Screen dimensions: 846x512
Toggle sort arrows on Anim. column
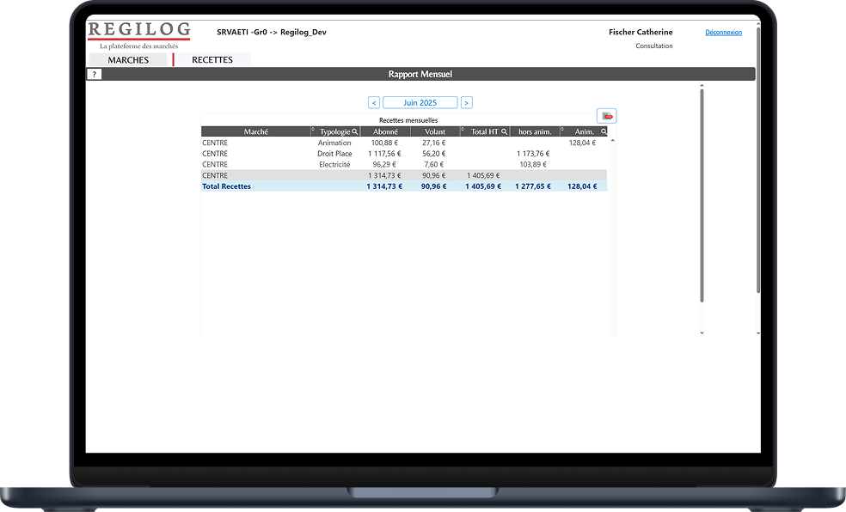click(x=562, y=131)
